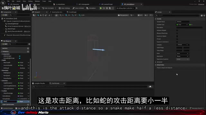Open the Perspective view mode button
The width and height of the screenshot is (206, 115).
(x=123, y=15)
